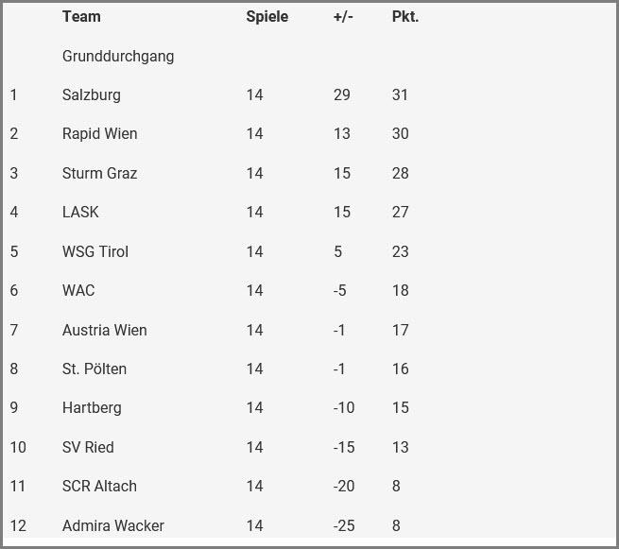
Task: Click the SV Ried team name
Action: (88, 447)
